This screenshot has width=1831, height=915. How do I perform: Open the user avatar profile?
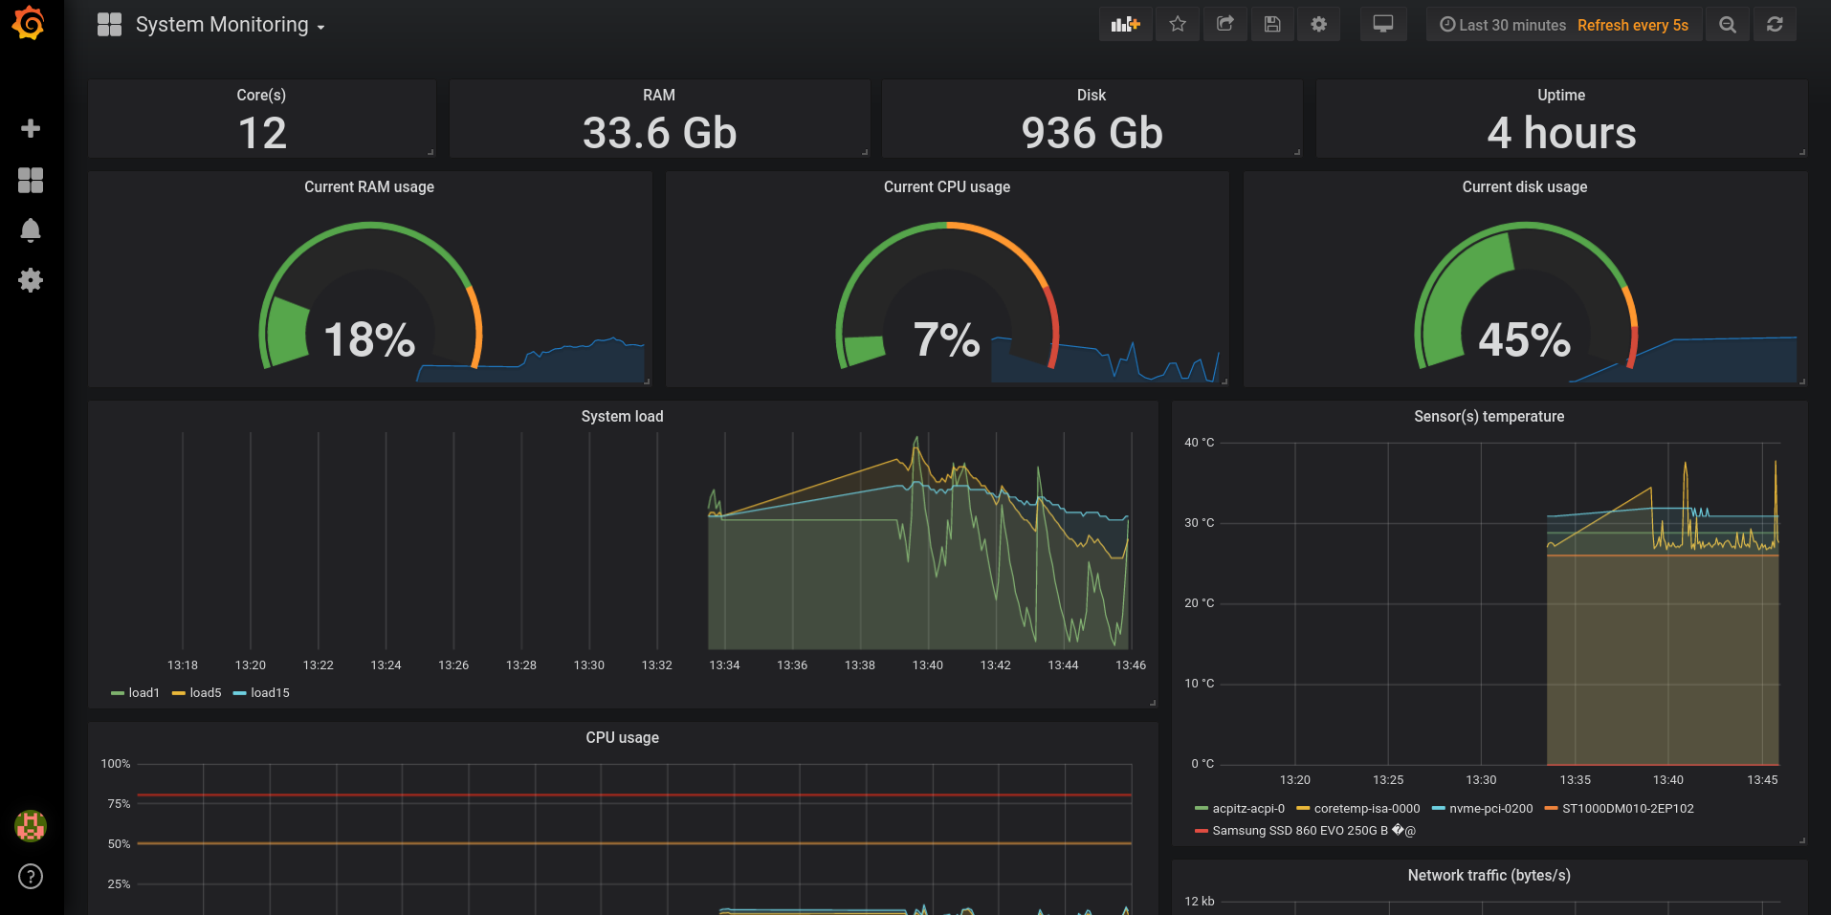point(31,825)
